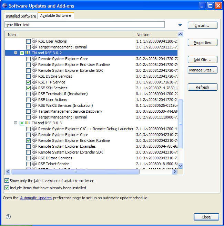Click the feature icon beside version 3.0.3 Extender SDK
224x226 pixels.
tap(34, 152)
